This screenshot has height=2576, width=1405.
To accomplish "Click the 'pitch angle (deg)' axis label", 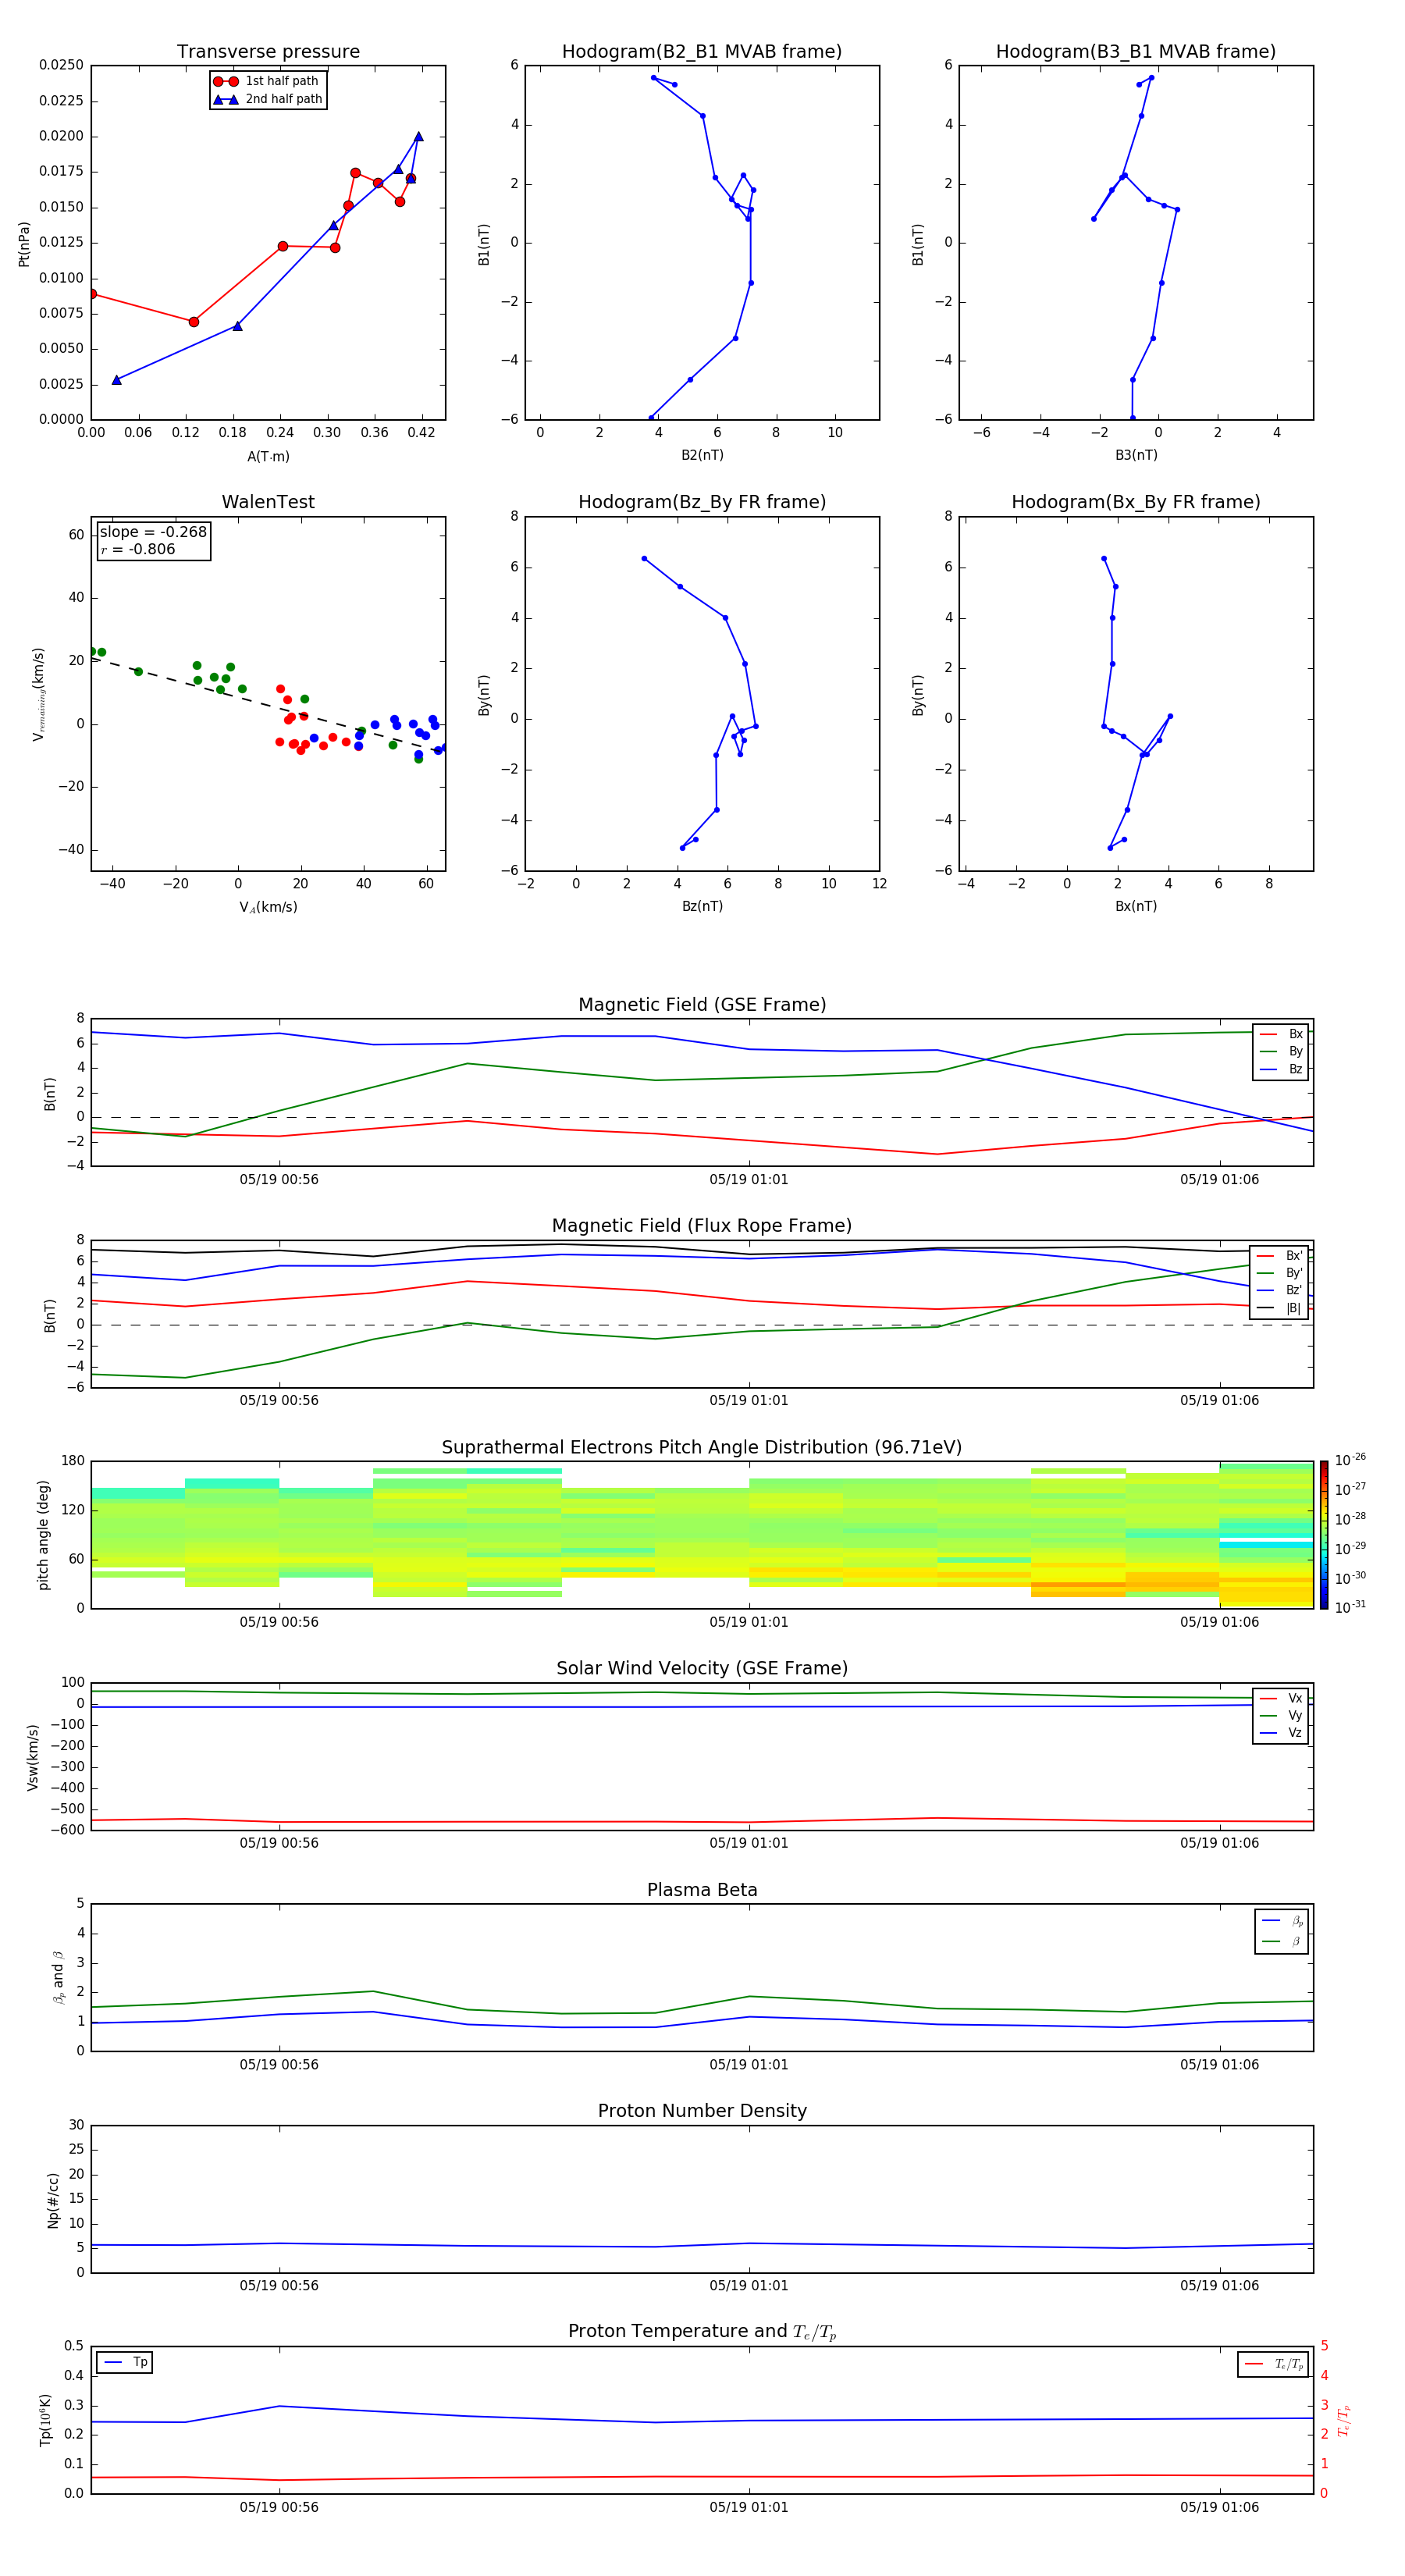I will pyautogui.click(x=43, y=1535).
